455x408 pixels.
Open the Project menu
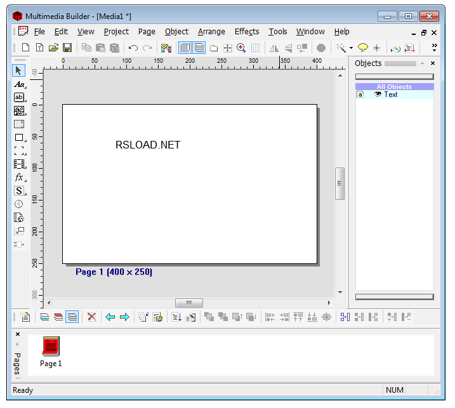click(x=116, y=31)
